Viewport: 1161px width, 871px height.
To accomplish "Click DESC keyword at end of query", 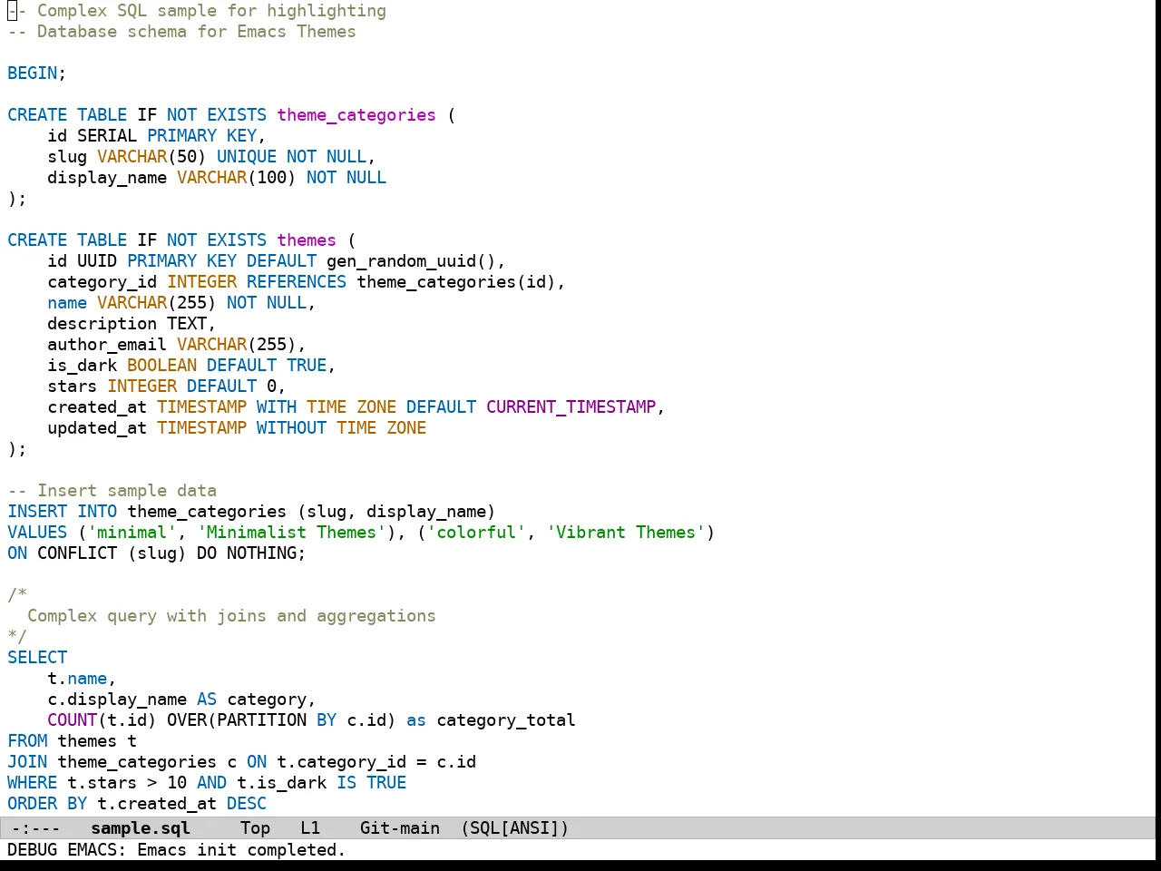I will tap(246, 803).
